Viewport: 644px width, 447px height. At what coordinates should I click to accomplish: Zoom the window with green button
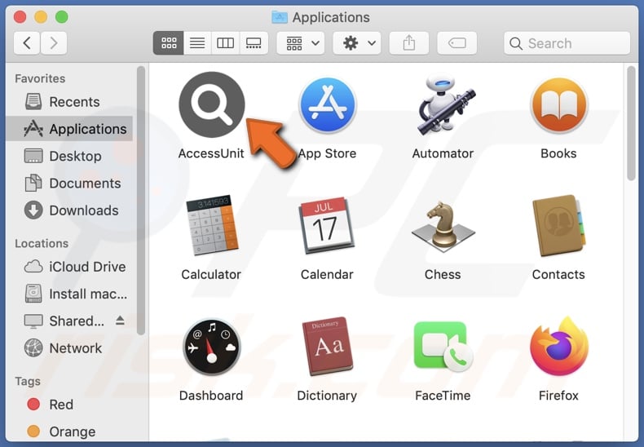pyautogui.click(x=62, y=17)
